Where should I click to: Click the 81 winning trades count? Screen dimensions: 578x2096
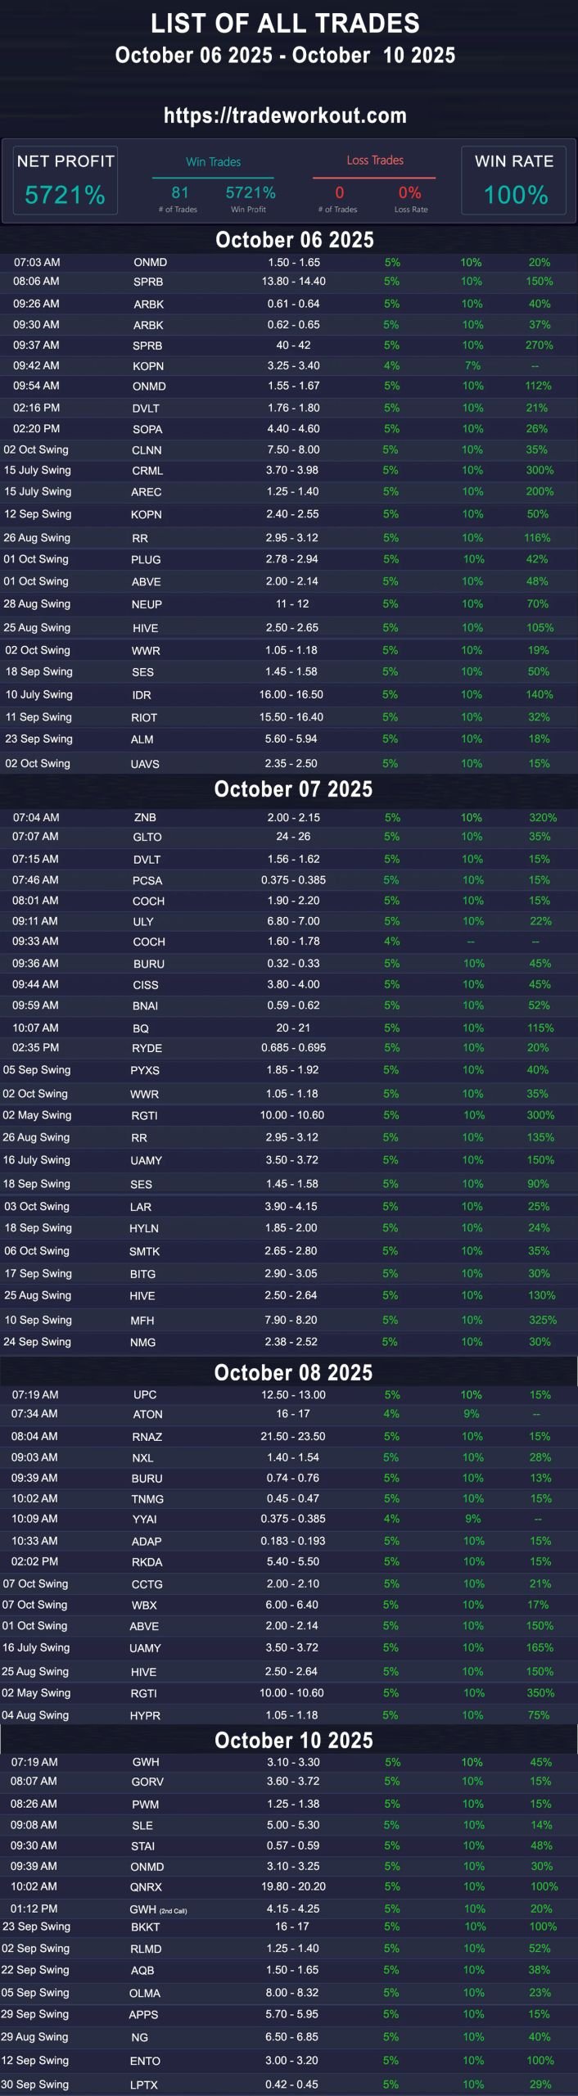click(x=180, y=193)
